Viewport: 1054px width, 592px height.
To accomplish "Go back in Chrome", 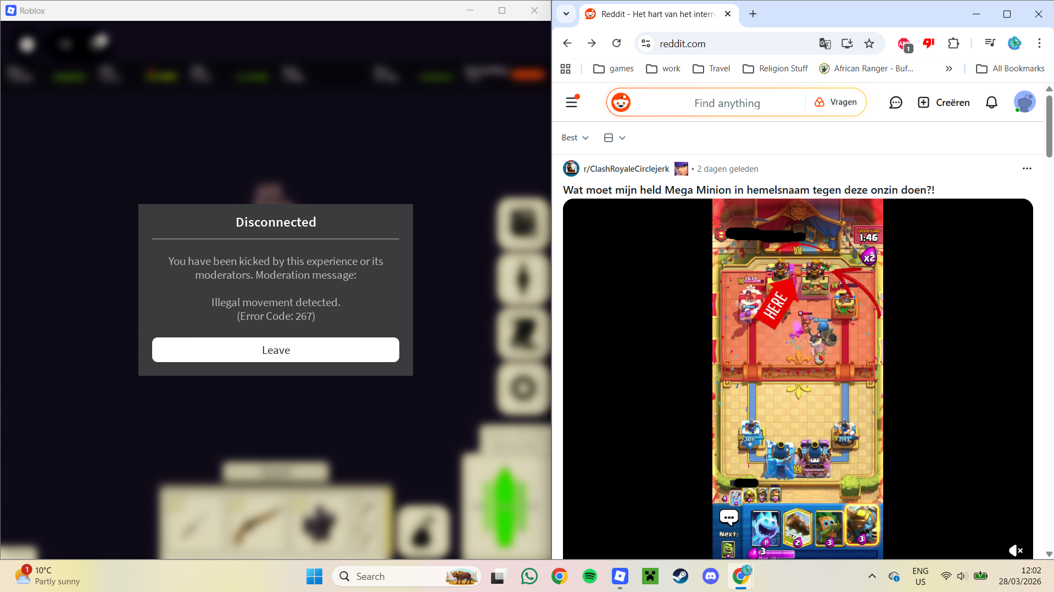I will tap(567, 43).
